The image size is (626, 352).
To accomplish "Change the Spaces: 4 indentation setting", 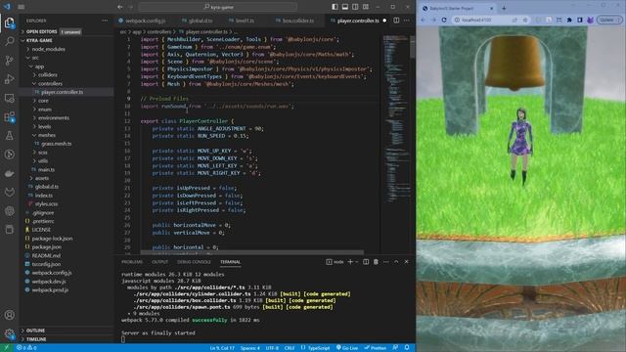I will pyautogui.click(x=250, y=348).
